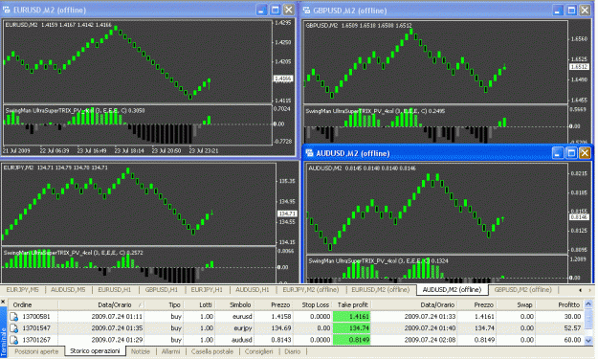The width and height of the screenshot is (598, 359).
Task: Click the eurusd symbol cell
Action: tap(242, 317)
